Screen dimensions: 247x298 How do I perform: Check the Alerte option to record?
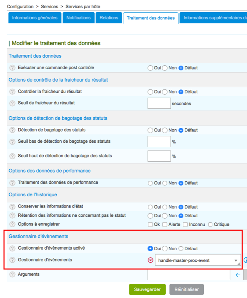tap(165, 224)
